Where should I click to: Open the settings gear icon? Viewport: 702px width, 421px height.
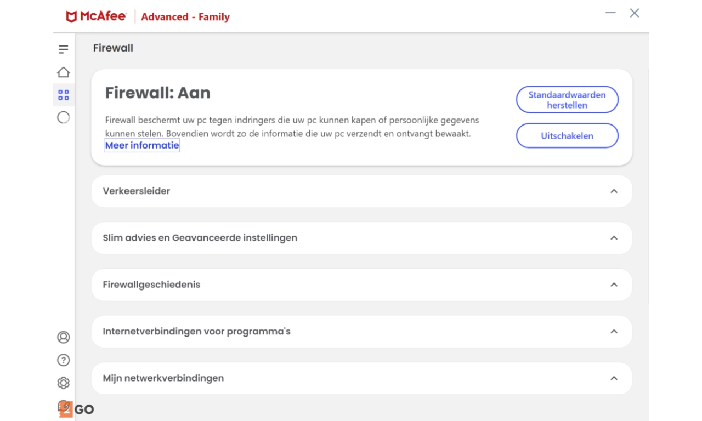[64, 383]
